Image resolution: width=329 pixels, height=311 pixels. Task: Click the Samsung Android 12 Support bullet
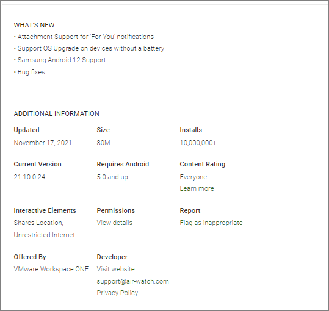point(60,60)
